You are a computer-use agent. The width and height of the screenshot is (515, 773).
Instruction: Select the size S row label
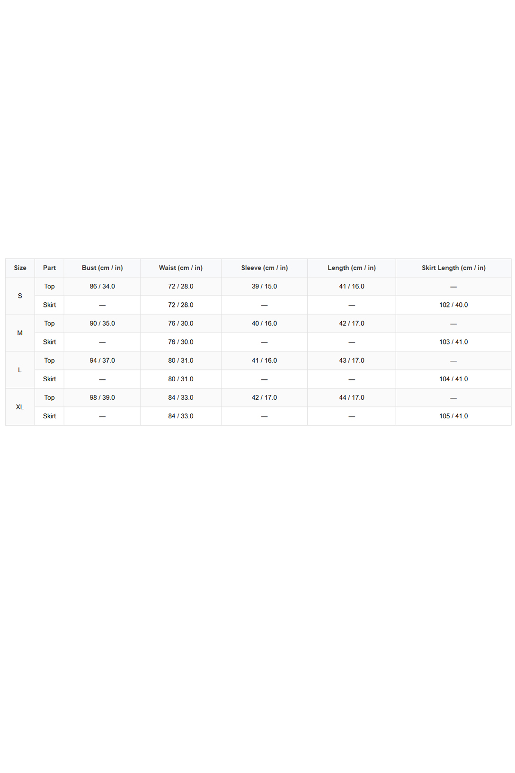click(20, 296)
